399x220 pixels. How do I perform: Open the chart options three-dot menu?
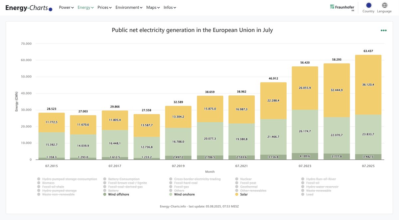(x=384, y=30)
